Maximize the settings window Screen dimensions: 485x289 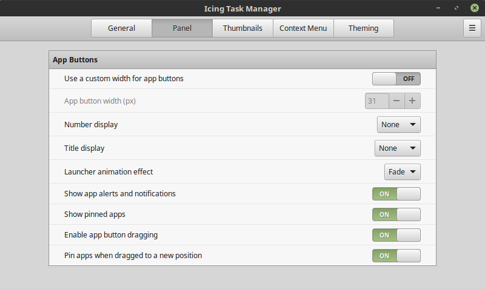point(455,8)
